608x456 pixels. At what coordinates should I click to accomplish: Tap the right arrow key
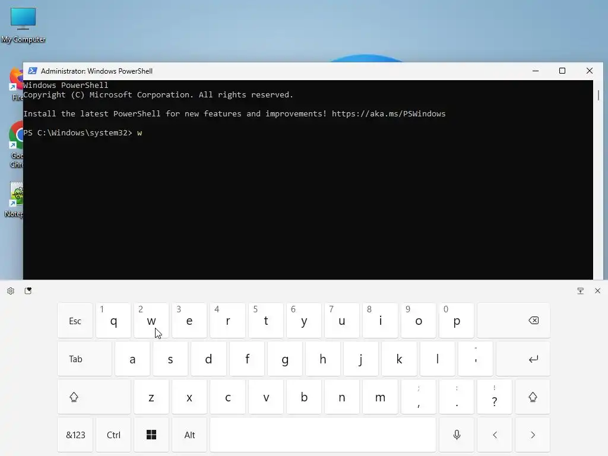click(533, 435)
